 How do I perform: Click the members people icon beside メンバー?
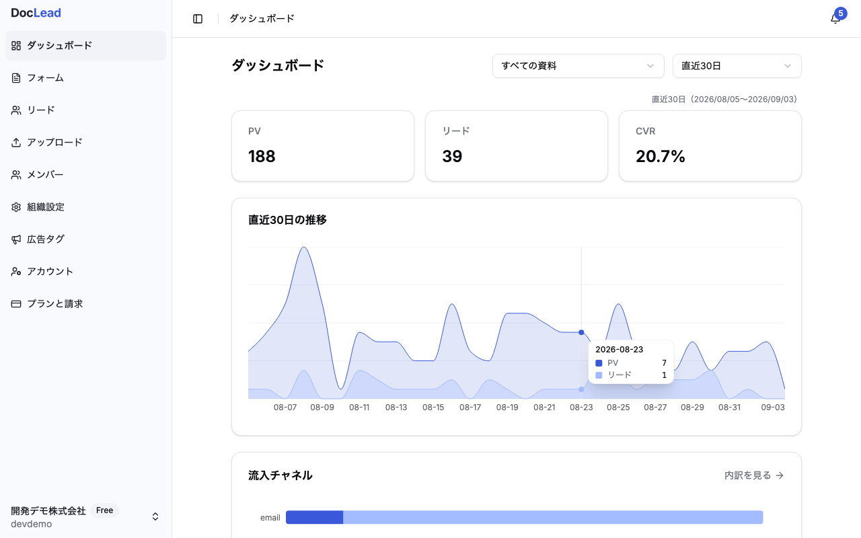tap(16, 175)
